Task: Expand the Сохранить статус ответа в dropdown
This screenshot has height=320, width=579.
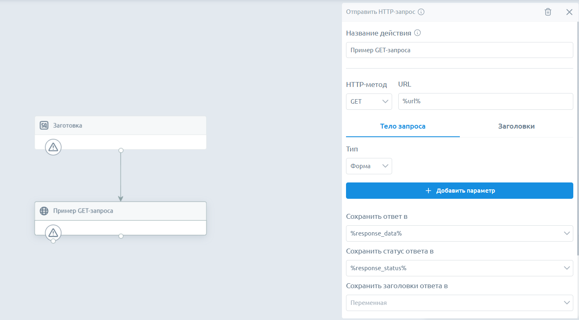Action: click(459, 268)
